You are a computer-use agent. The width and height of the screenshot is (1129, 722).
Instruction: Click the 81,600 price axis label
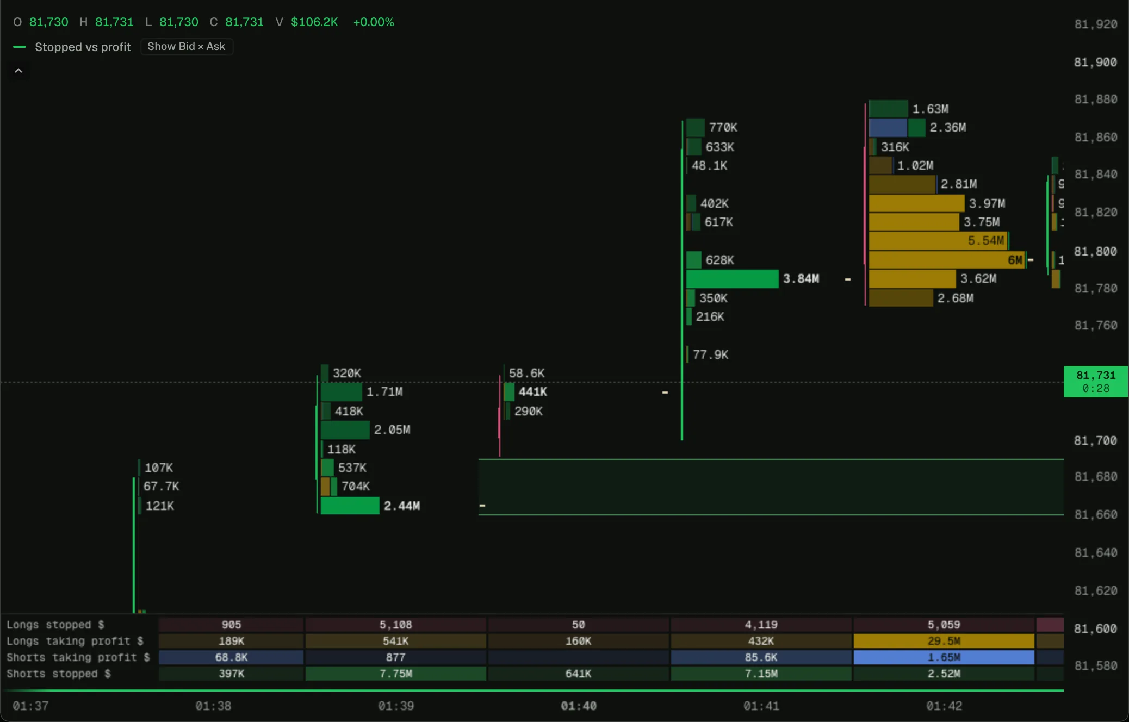coord(1095,628)
